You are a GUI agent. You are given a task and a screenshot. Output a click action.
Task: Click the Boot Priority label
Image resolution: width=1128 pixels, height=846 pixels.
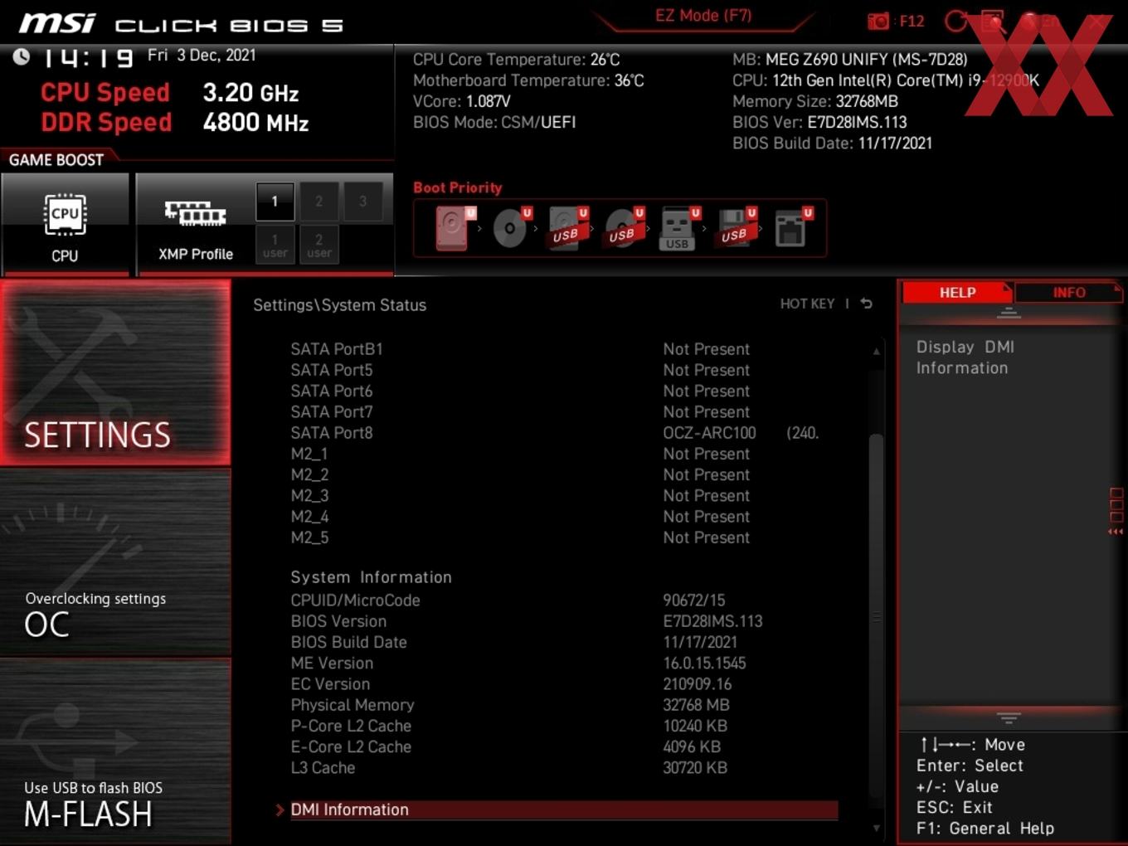458,187
